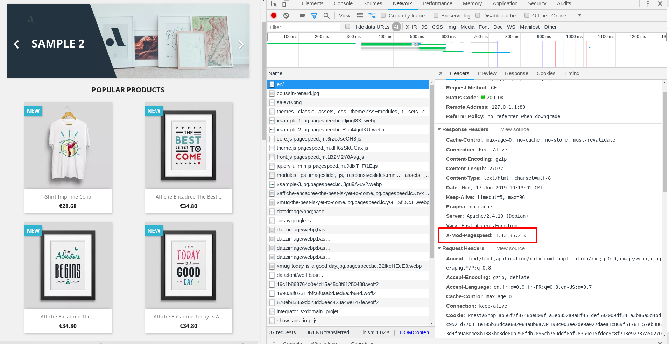Check the Disable cache option
Image resolution: width=669 pixels, height=344 pixels.
click(x=478, y=15)
